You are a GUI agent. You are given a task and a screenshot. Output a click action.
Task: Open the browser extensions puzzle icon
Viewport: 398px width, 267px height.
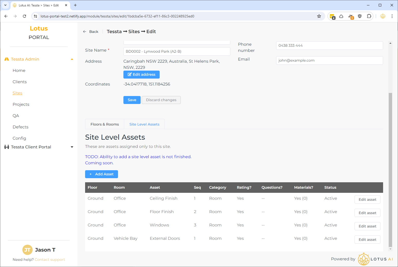369,16
